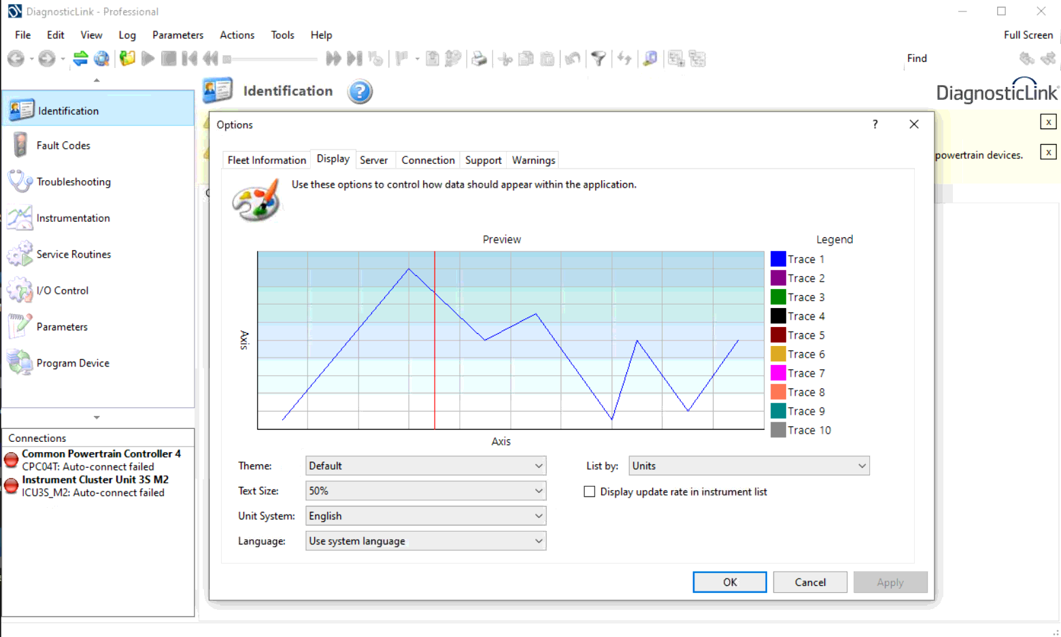Click the Trace 7 magenta color swatch
The height and width of the screenshot is (637, 1061).
[x=778, y=373]
